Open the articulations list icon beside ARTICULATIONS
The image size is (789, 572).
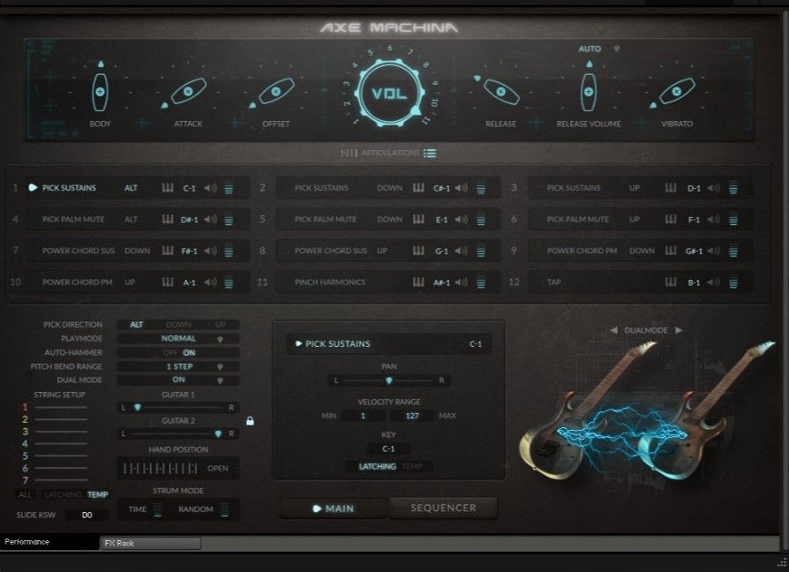430,152
